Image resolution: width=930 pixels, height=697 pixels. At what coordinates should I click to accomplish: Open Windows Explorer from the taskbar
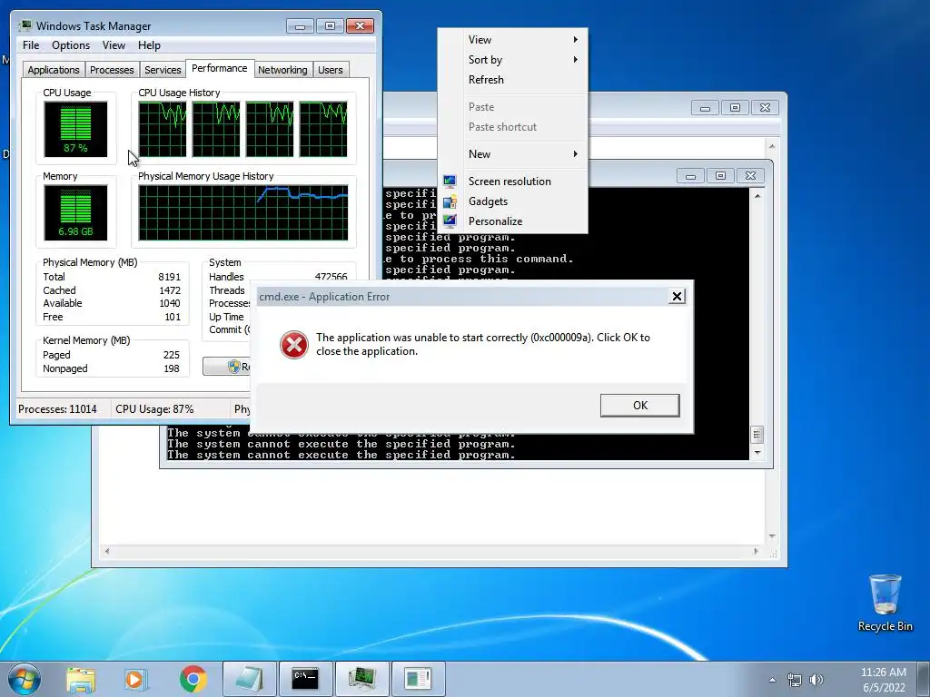point(81,679)
